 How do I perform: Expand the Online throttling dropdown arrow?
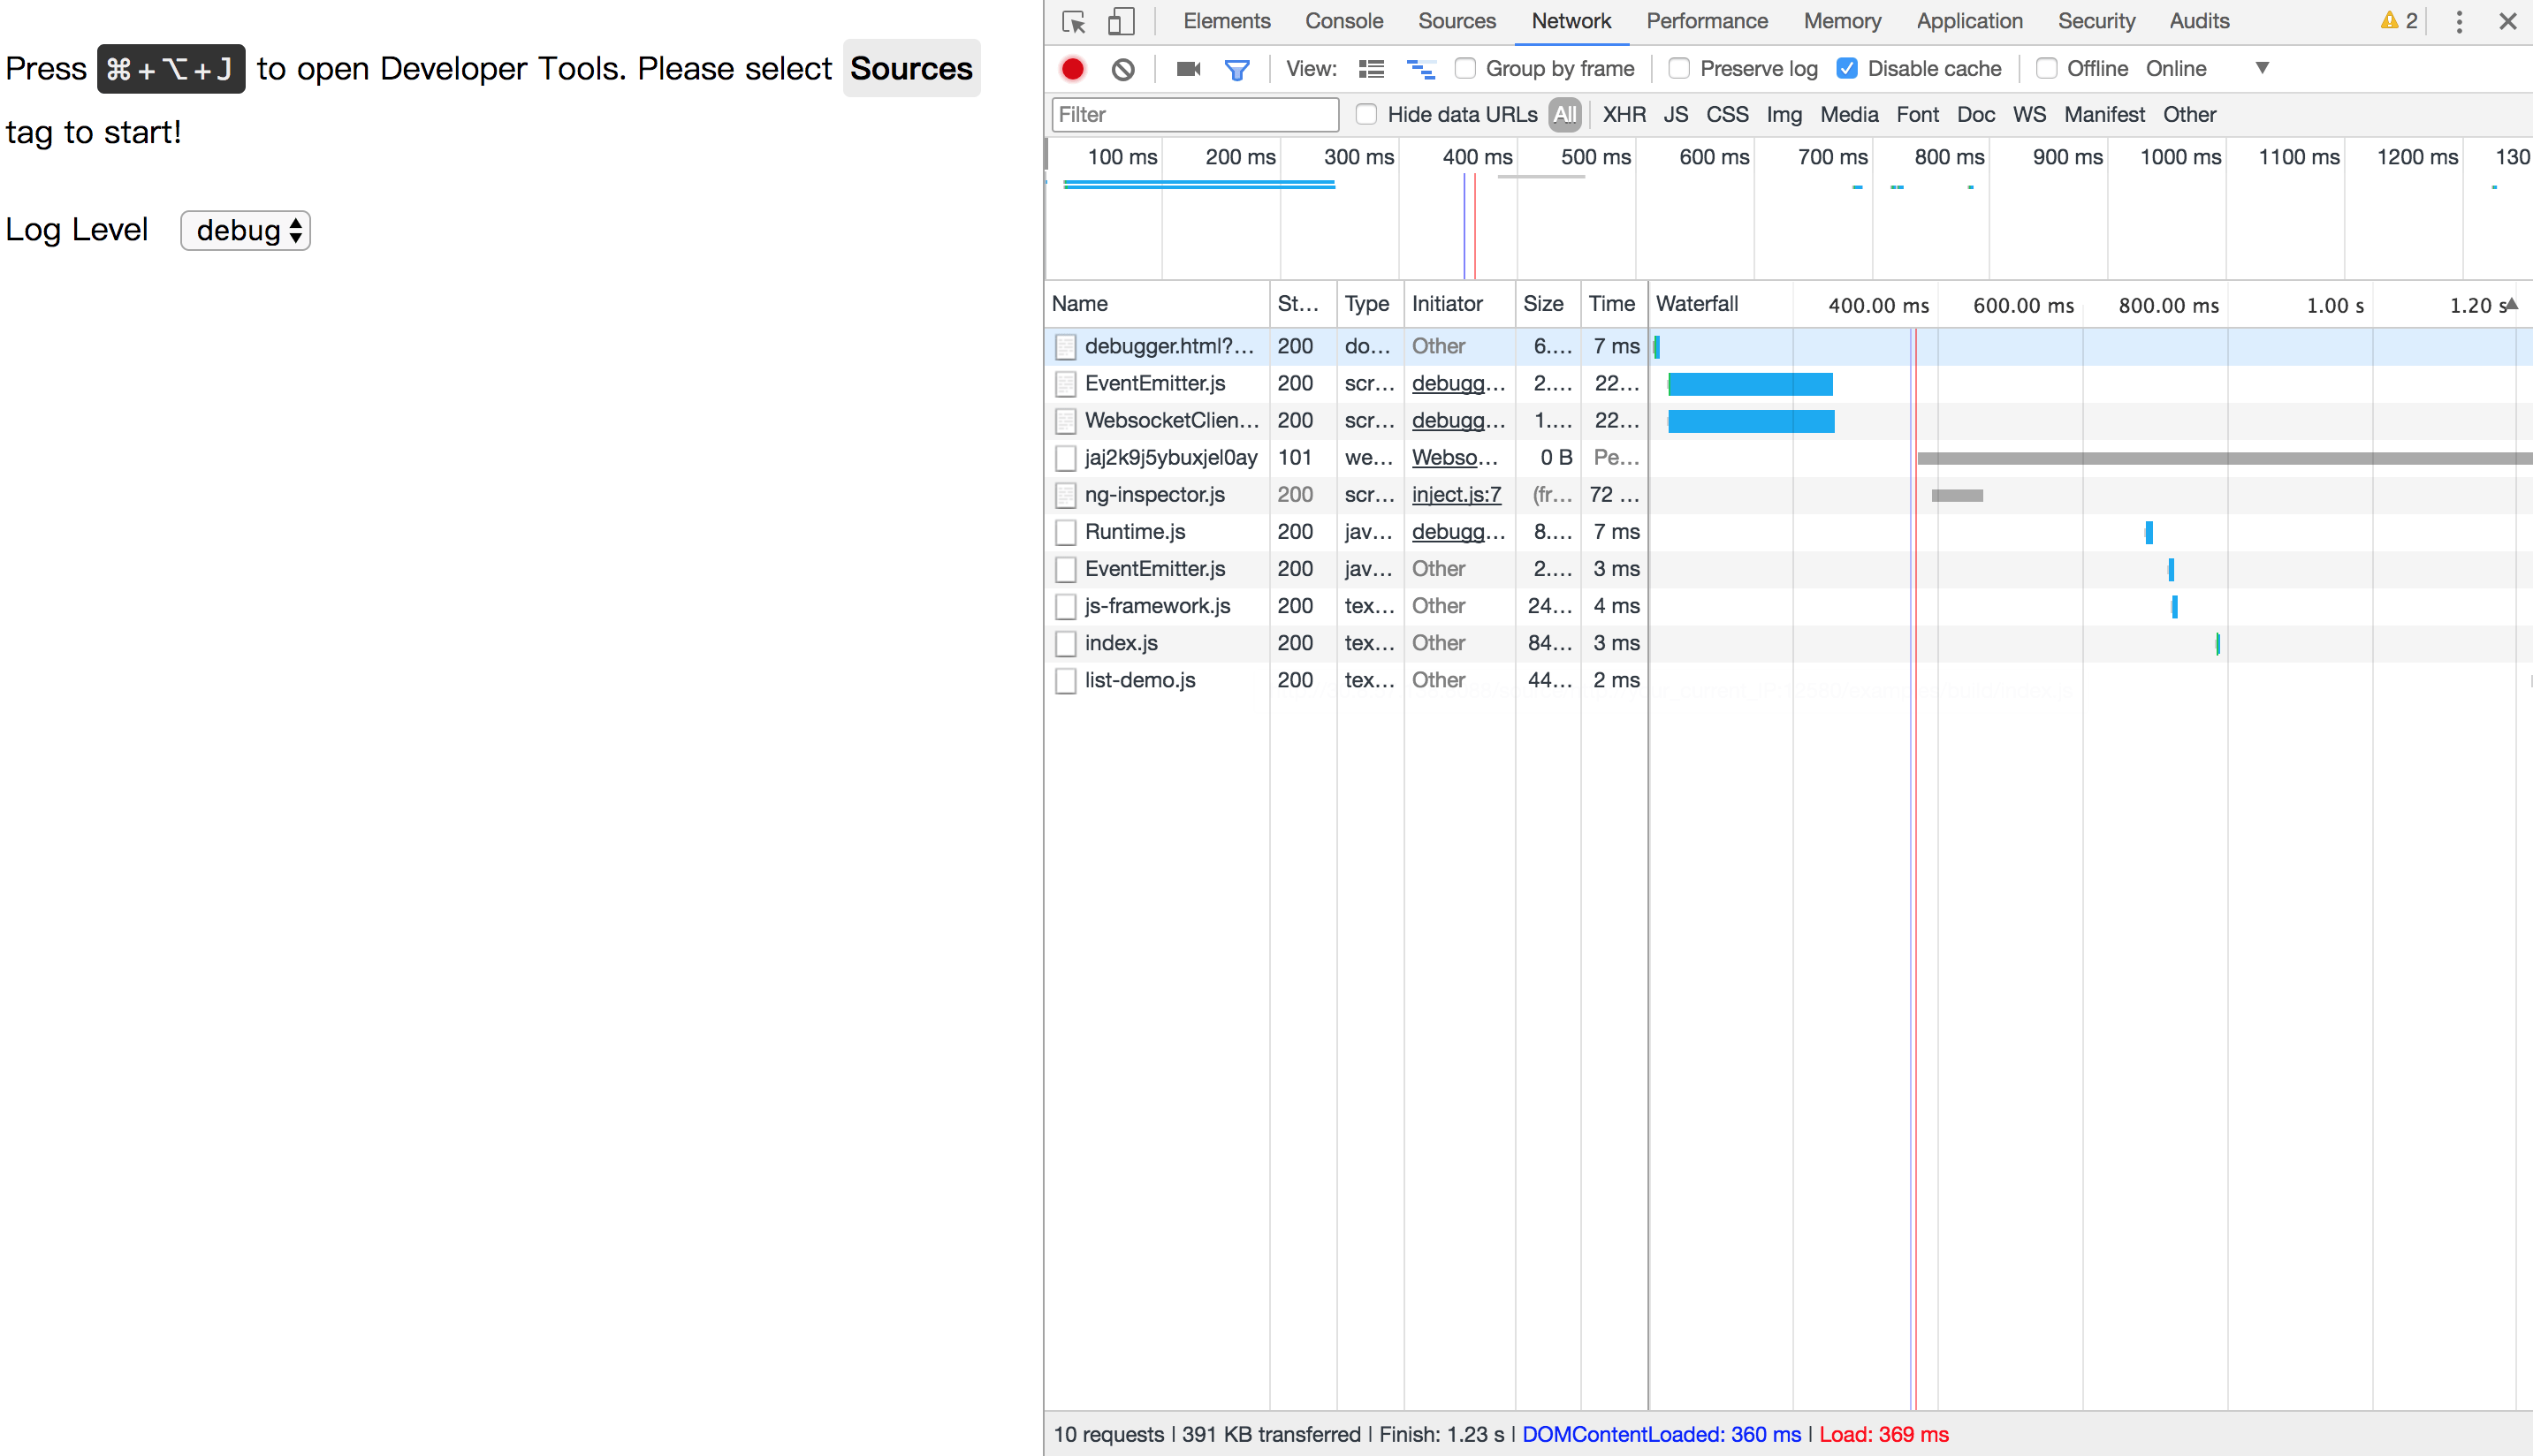click(2262, 69)
